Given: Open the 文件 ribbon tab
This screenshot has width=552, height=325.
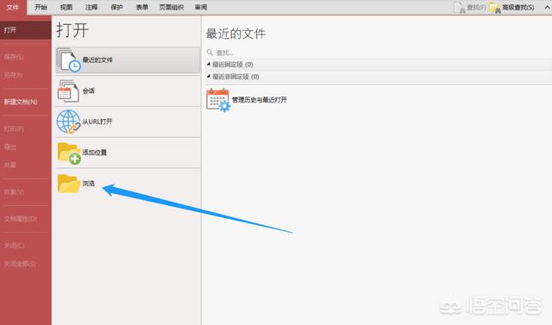Looking at the screenshot, I should click(x=13, y=7).
